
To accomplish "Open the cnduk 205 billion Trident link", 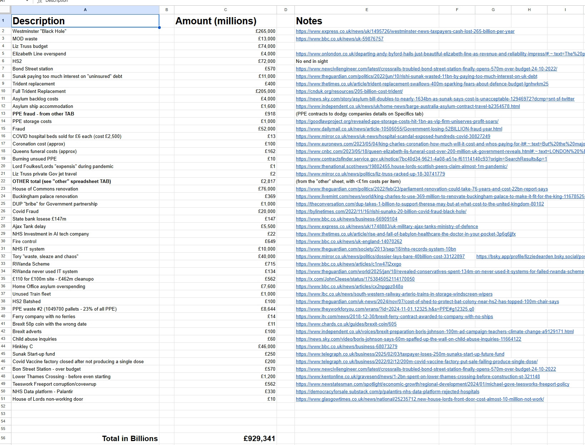I will [x=349, y=92].
